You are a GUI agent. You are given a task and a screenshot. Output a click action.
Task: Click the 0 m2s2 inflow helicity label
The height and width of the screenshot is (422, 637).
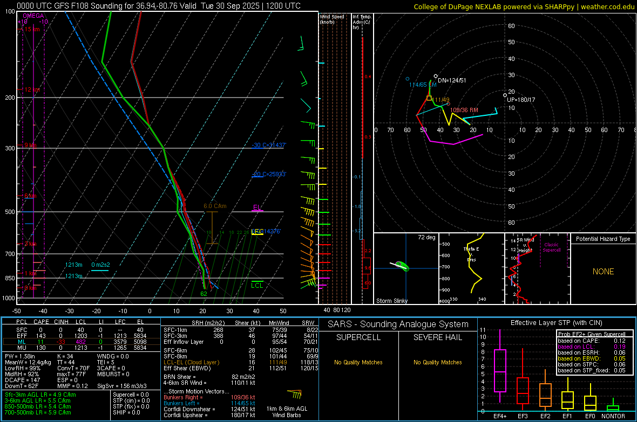pyautogui.click(x=100, y=265)
